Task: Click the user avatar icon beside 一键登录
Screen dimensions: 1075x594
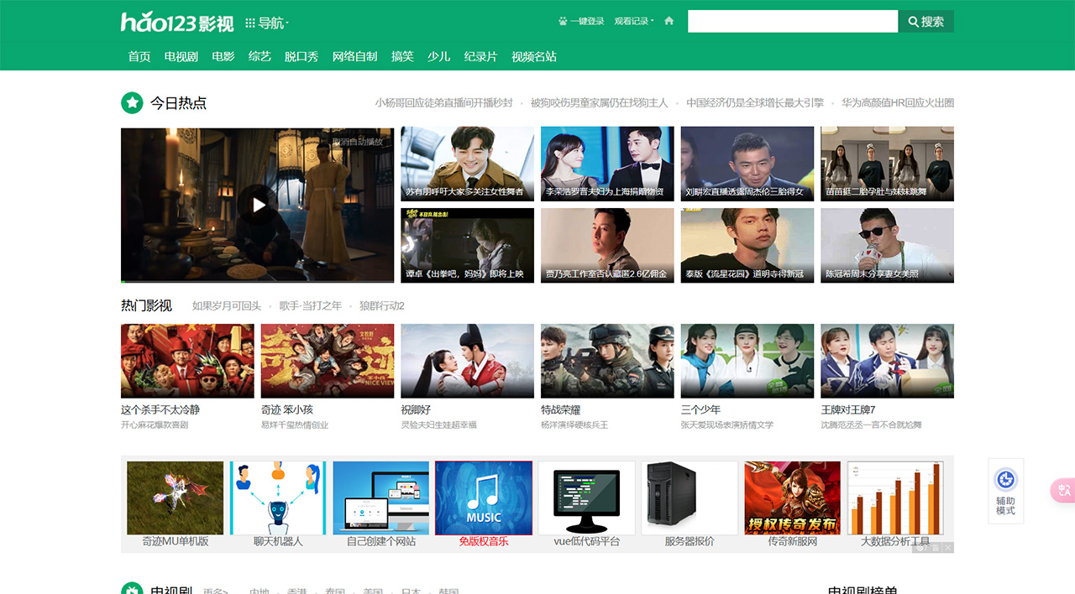Action: pyautogui.click(x=561, y=20)
